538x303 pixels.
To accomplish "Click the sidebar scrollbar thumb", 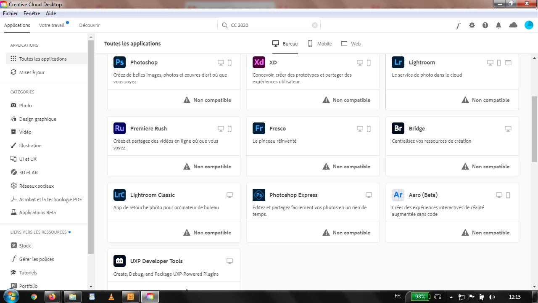I will coord(91,147).
